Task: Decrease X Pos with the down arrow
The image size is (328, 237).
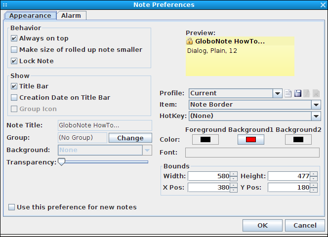Action: point(234,190)
